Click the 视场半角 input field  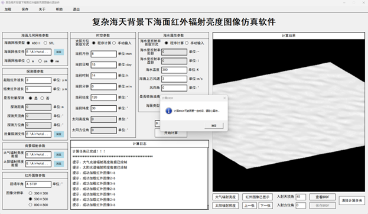pos(38,184)
